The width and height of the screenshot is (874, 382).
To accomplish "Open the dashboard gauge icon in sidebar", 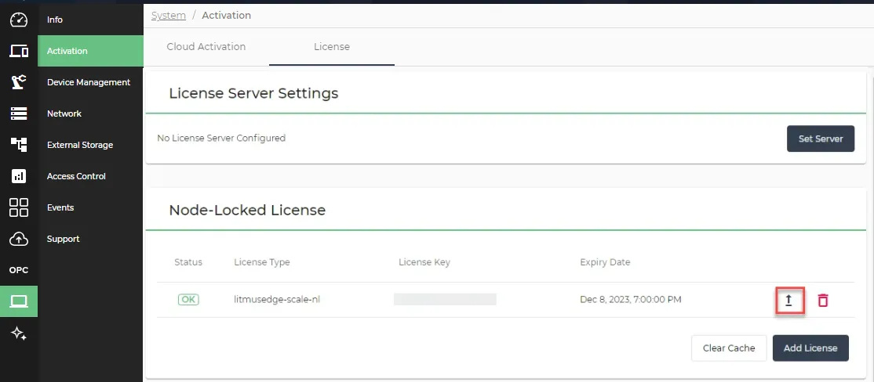I will [x=18, y=20].
